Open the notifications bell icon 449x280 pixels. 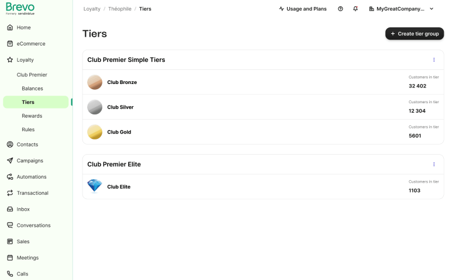click(x=355, y=9)
